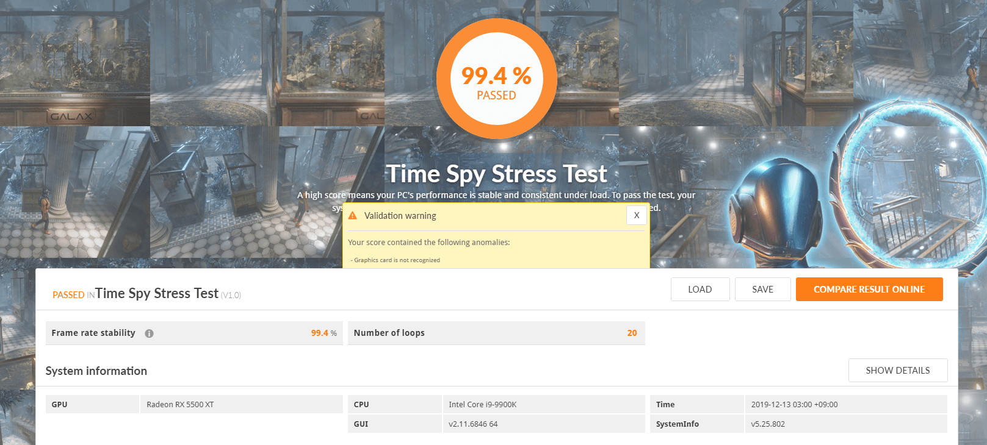This screenshot has width=987, height=445.
Task: Save the stress test result
Action: click(762, 290)
